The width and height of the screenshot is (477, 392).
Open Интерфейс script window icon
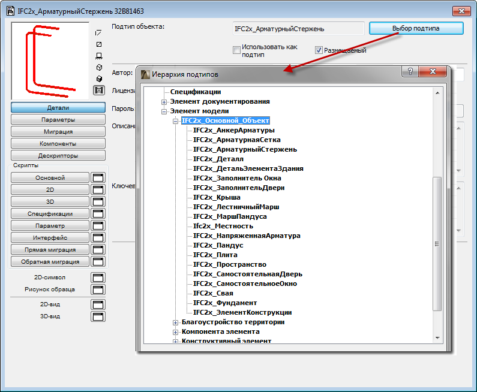click(x=98, y=237)
